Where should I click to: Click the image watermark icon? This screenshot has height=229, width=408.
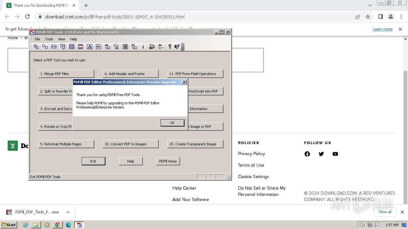[x=98, y=47]
